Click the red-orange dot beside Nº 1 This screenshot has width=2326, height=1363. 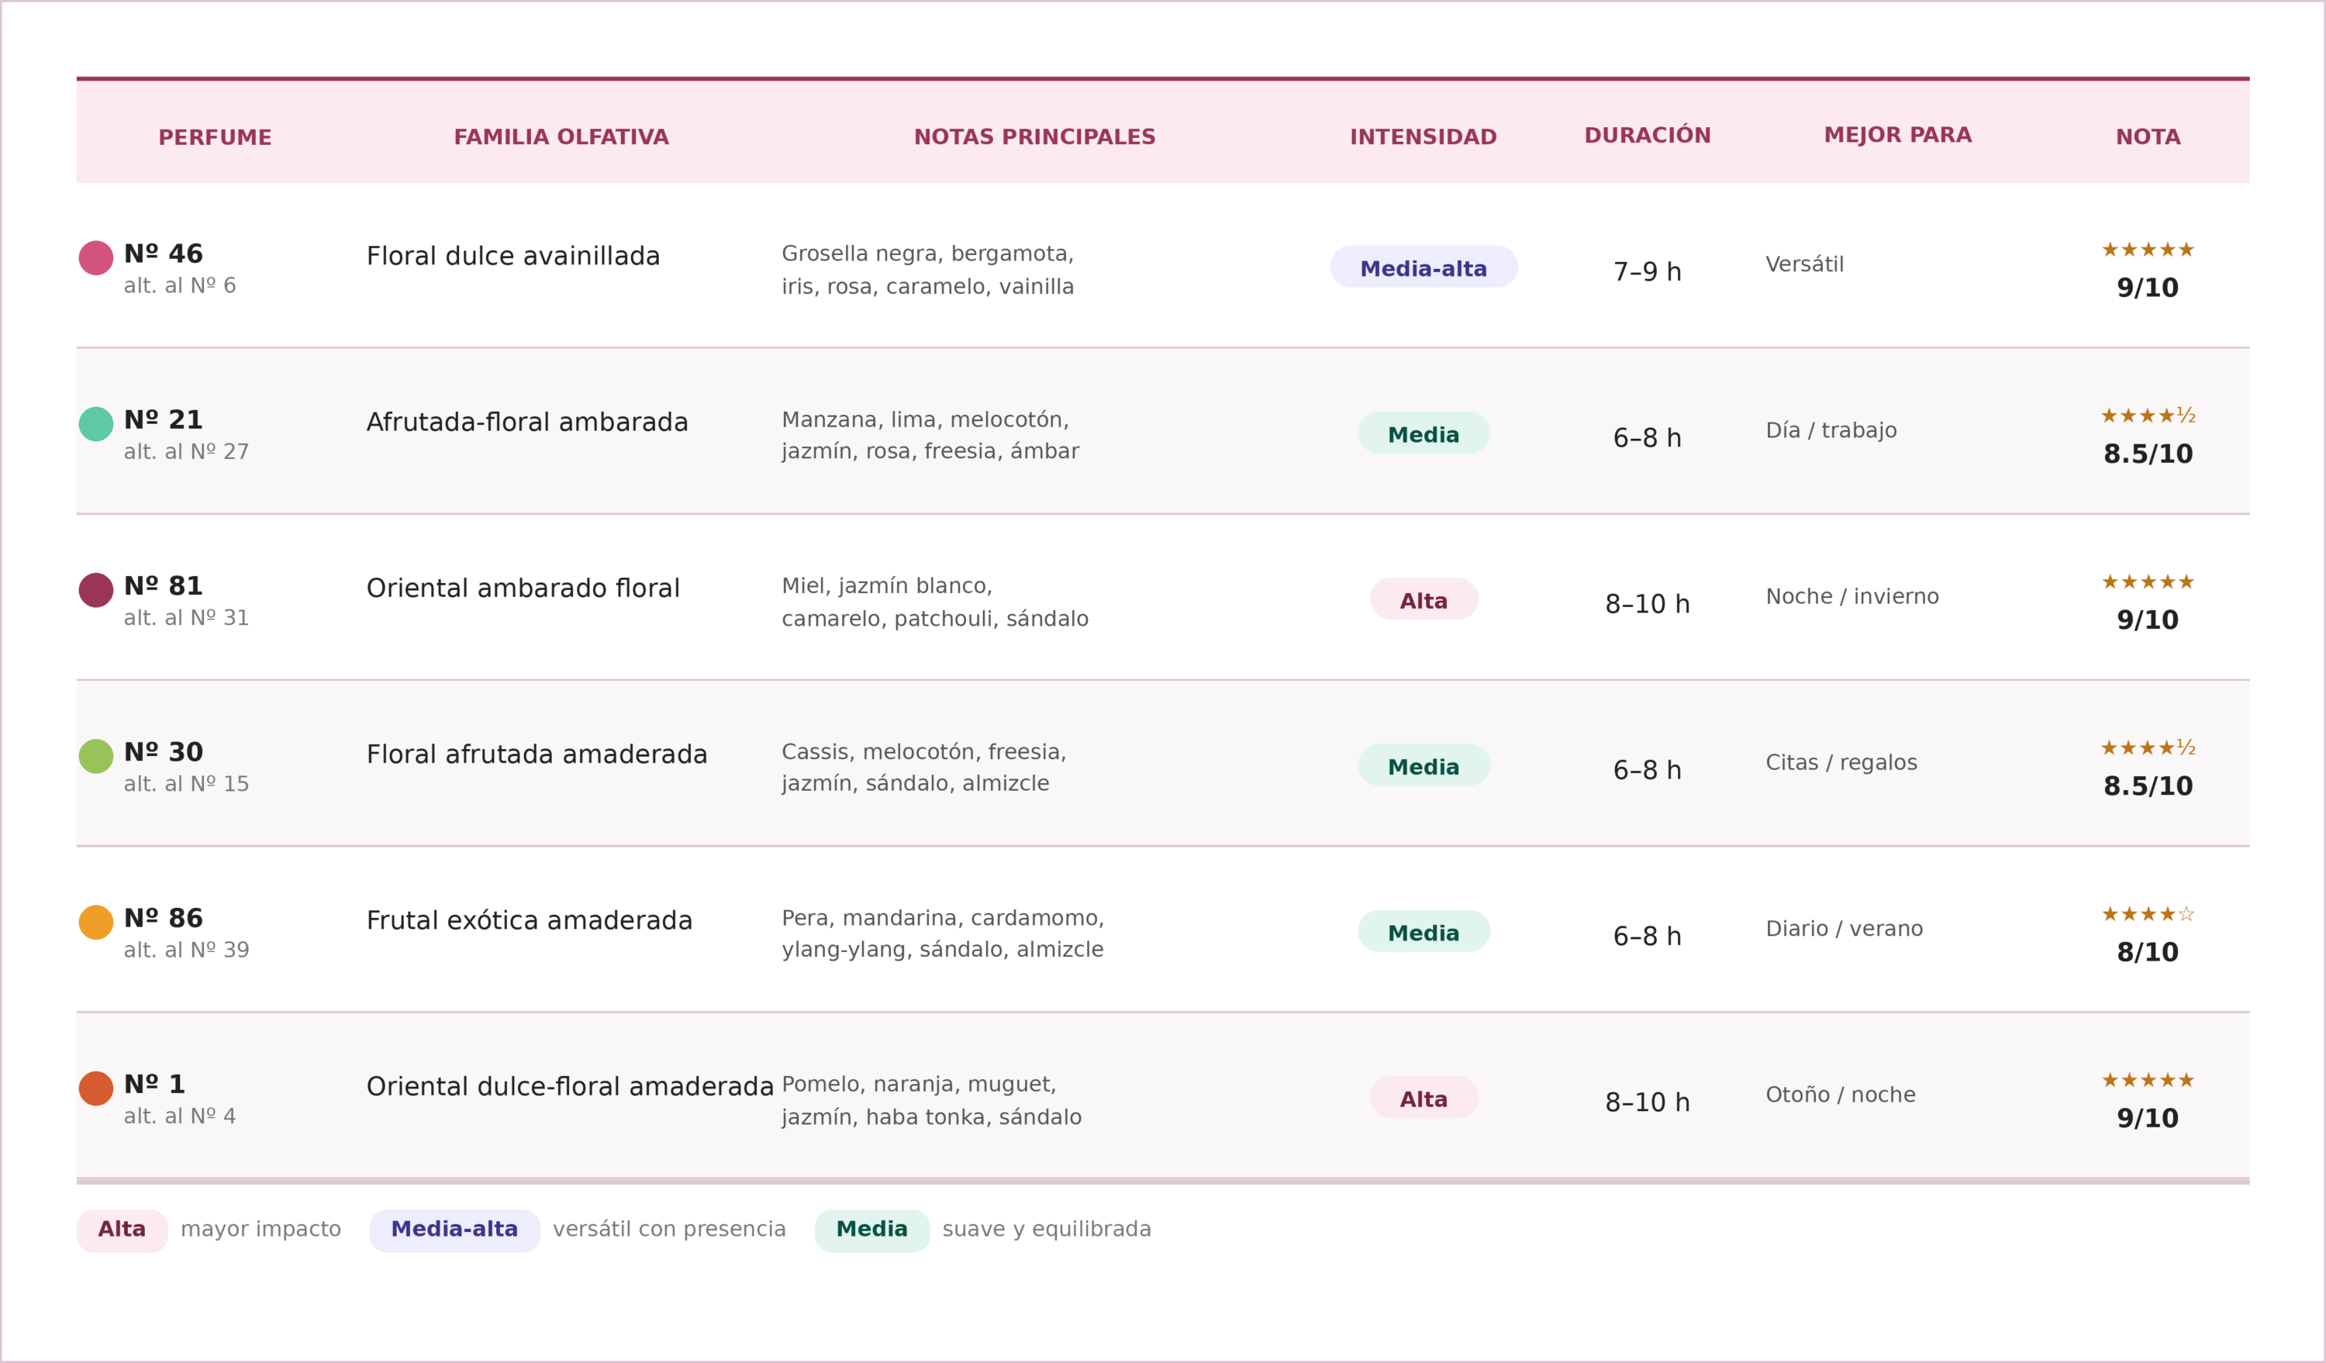(96, 1089)
